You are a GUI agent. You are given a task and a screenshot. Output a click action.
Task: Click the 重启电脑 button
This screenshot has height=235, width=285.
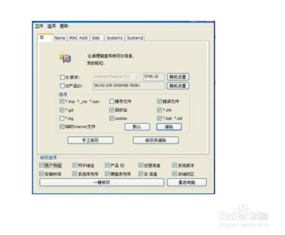pyautogui.click(x=187, y=182)
